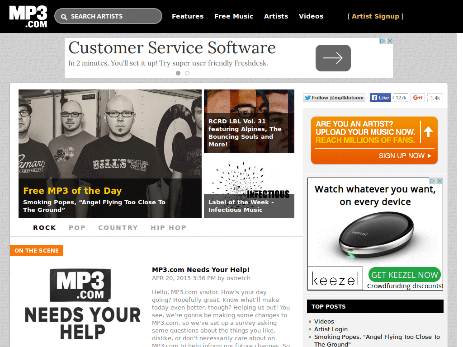The image size is (463, 347).
Task: Click the article date APR 20, 2015 line
Action: pyautogui.click(x=201, y=278)
